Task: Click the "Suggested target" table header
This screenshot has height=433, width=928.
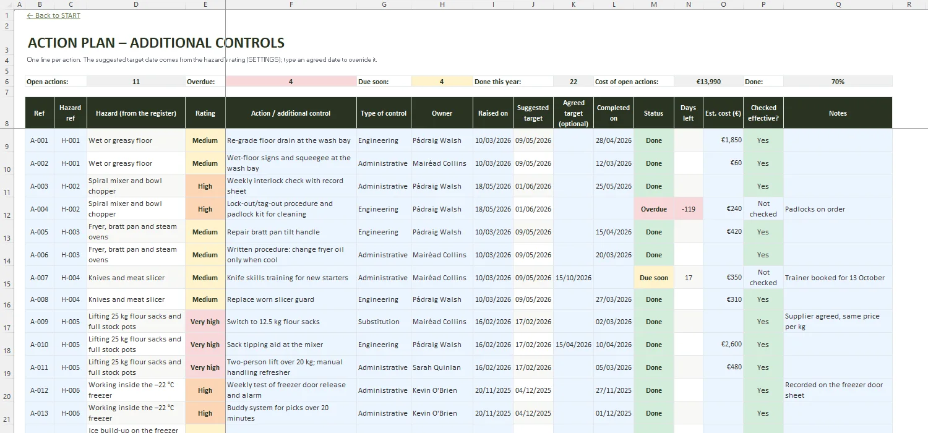Action: [x=533, y=113]
